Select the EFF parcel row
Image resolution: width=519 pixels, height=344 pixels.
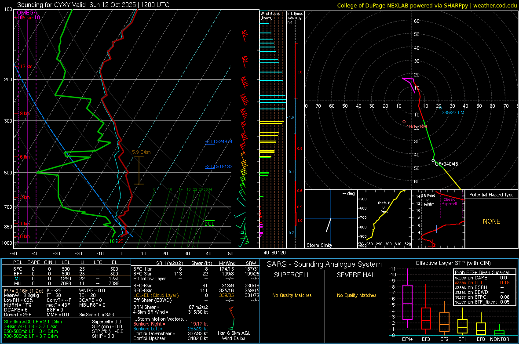click(66, 274)
